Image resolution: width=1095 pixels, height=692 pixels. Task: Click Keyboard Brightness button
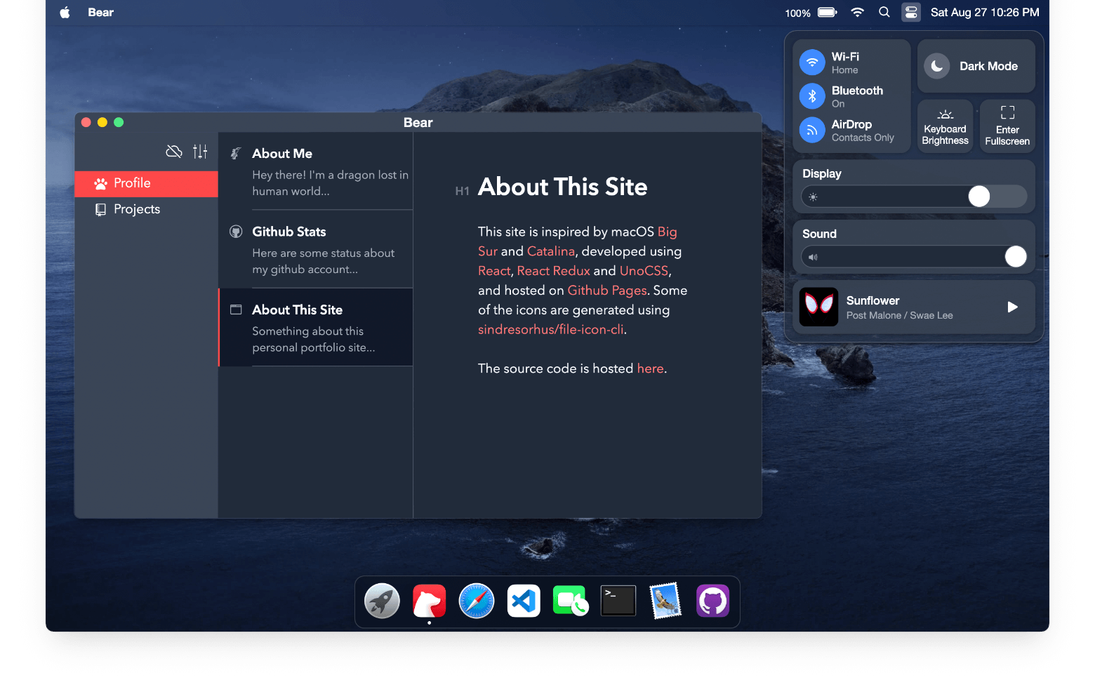point(945,126)
